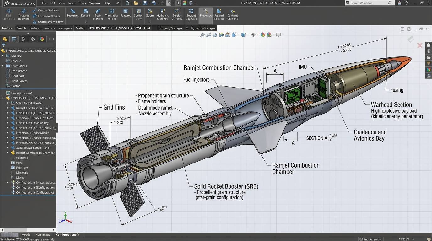The height and width of the screenshot is (241, 432).
Task: Click the Appearances icon in task pane
Action: click(429, 70)
